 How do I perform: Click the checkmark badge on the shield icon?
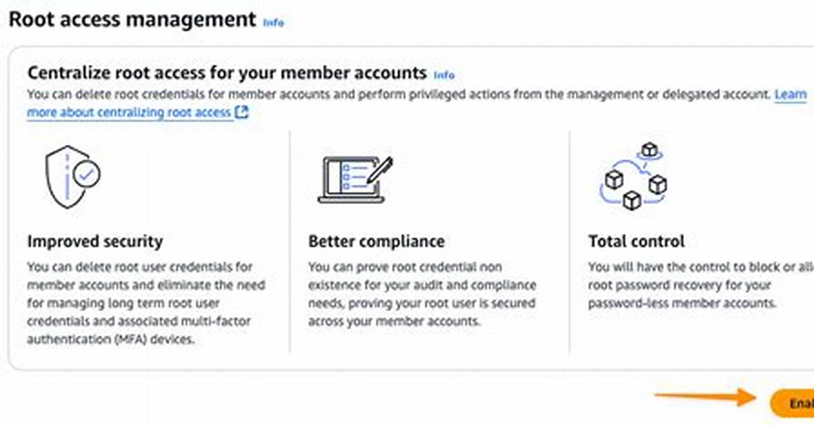point(87,174)
